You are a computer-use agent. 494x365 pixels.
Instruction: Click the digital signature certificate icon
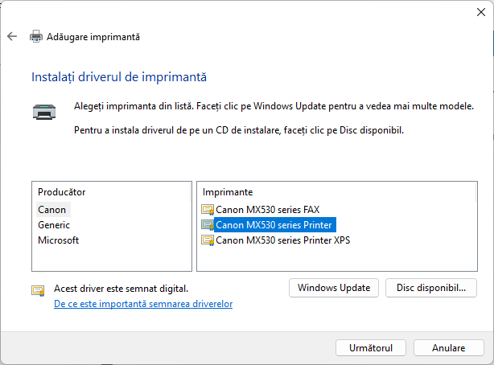[38, 291]
